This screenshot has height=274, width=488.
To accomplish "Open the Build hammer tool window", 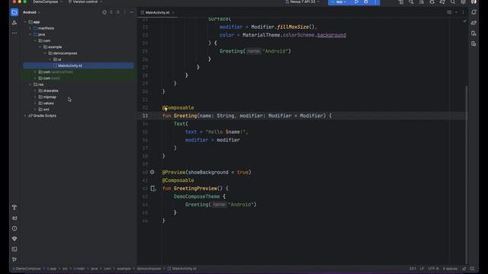I will point(14,208).
